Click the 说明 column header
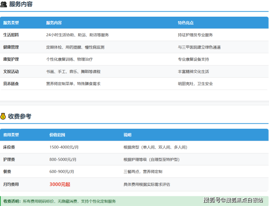This screenshot has width=269, height=206. (127, 135)
